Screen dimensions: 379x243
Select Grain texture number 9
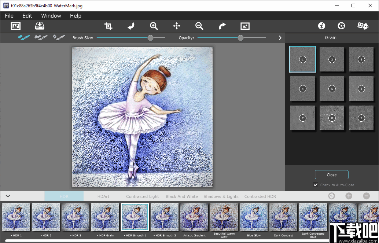[361, 118]
